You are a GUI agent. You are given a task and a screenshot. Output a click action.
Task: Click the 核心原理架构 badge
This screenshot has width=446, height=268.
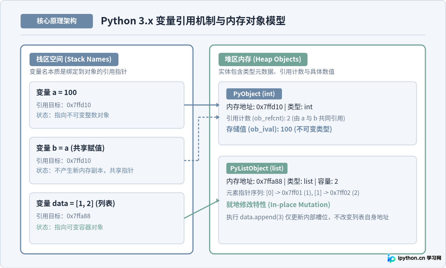(57, 21)
